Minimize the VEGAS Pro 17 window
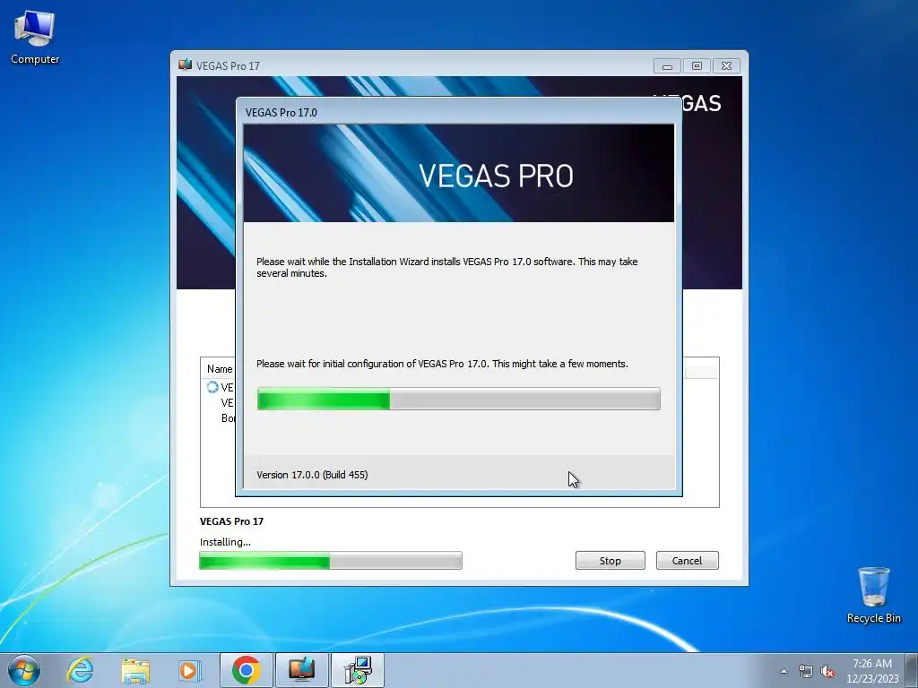Screen dimensions: 918x688 pos(667,66)
